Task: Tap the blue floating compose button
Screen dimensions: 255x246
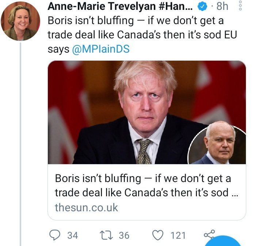Action: [223, 241]
